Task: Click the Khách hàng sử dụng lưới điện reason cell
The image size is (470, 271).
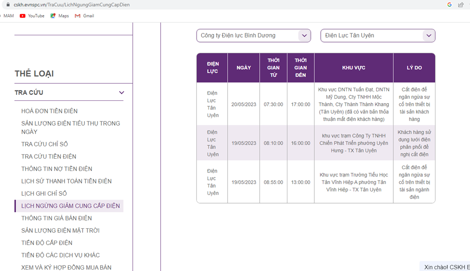Action: coord(414,143)
